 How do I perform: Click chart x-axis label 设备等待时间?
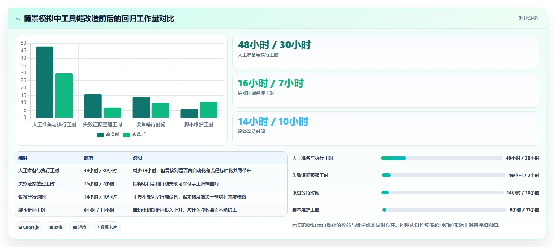coord(151,124)
